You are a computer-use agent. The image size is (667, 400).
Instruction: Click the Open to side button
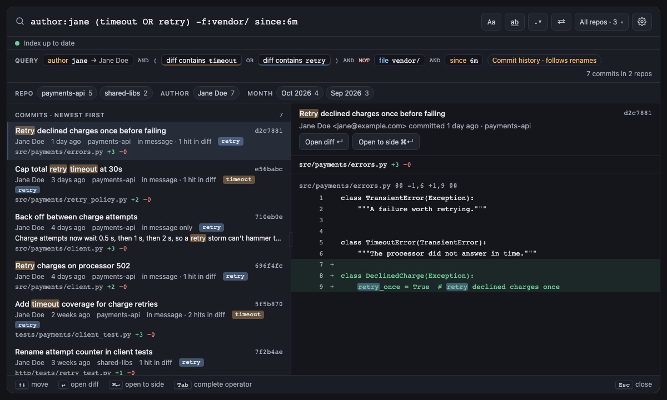pos(386,142)
